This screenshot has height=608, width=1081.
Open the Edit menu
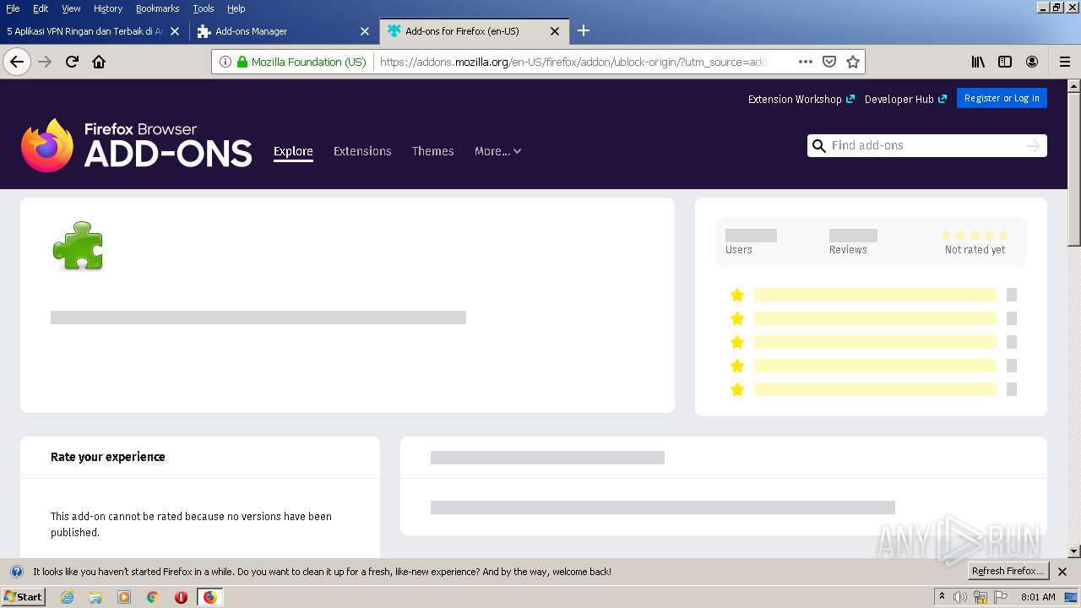(41, 8)
